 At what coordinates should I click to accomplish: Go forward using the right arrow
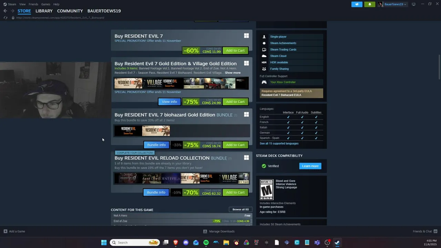(12, 11)
